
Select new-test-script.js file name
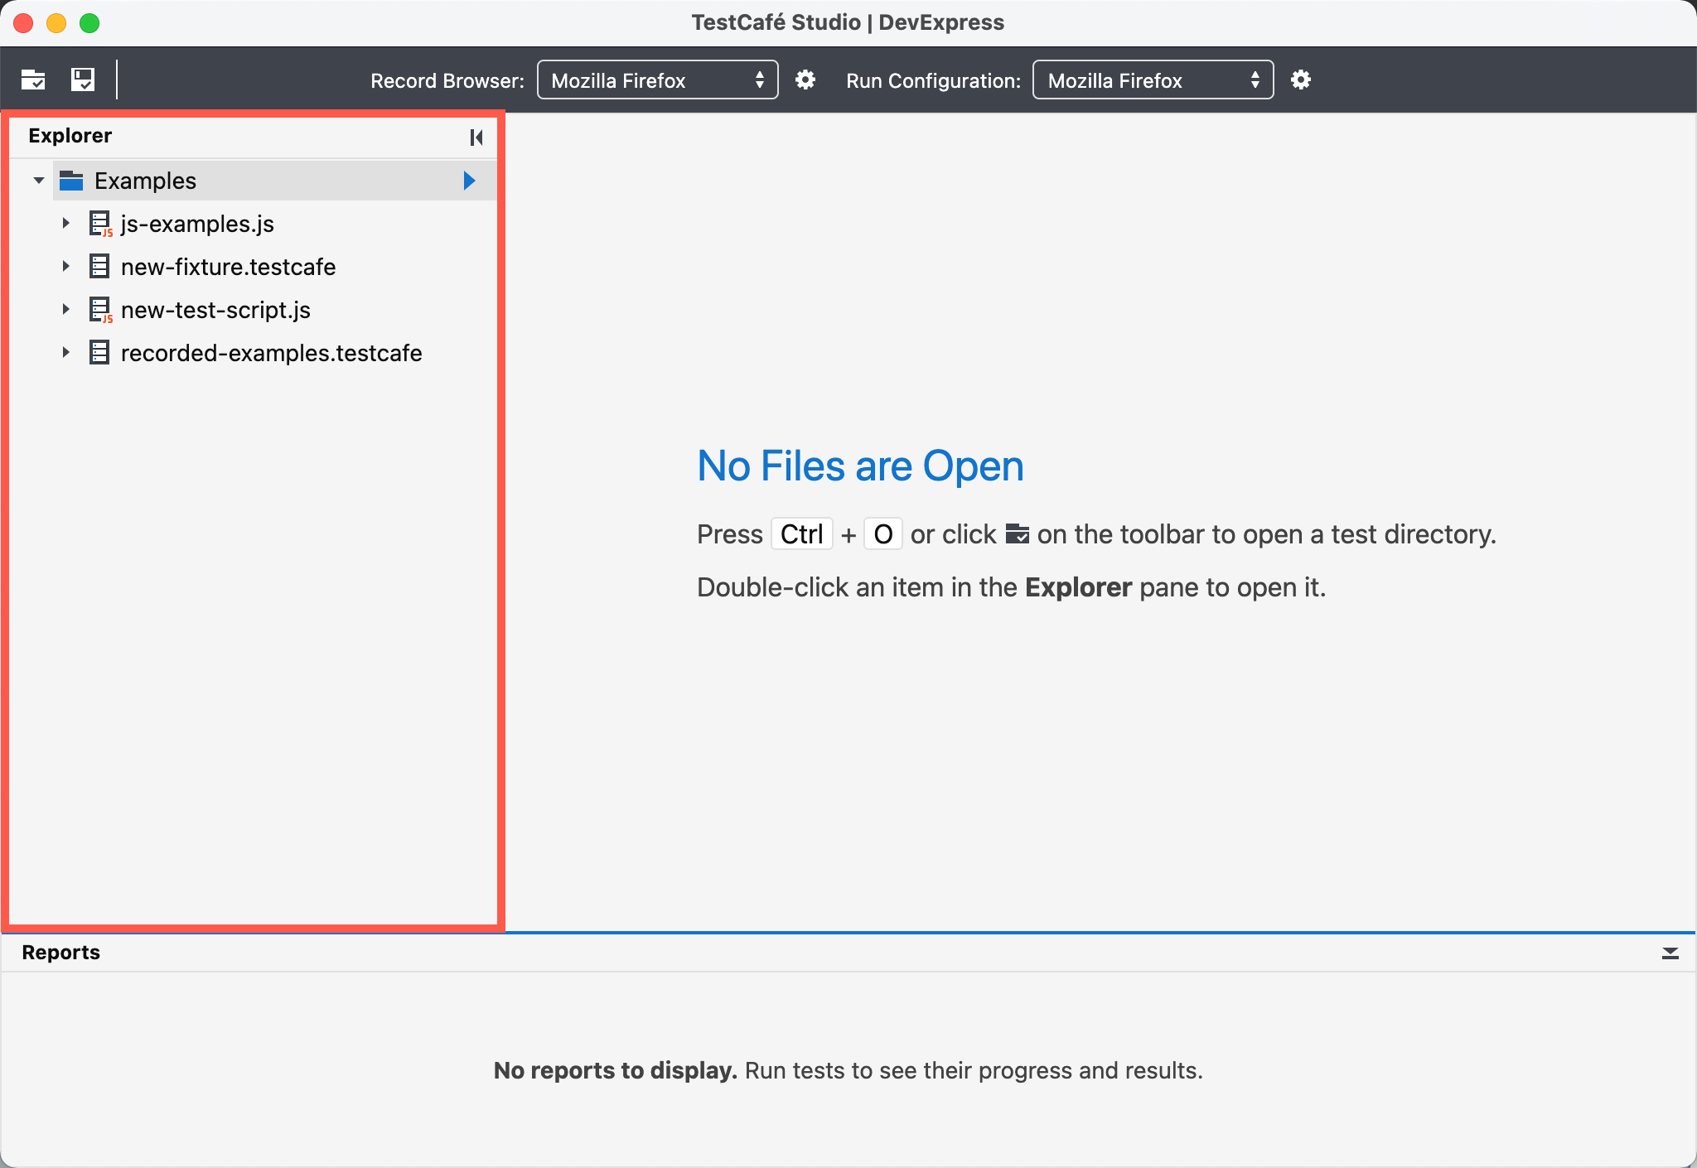(215, 310)
